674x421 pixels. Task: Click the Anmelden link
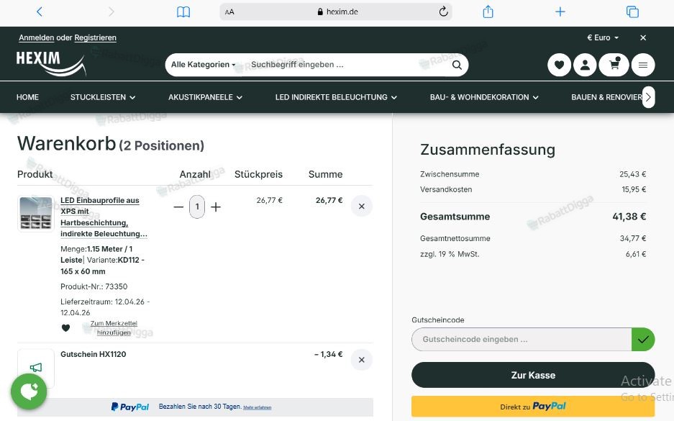pyautogui.click(x=37, y=38)
